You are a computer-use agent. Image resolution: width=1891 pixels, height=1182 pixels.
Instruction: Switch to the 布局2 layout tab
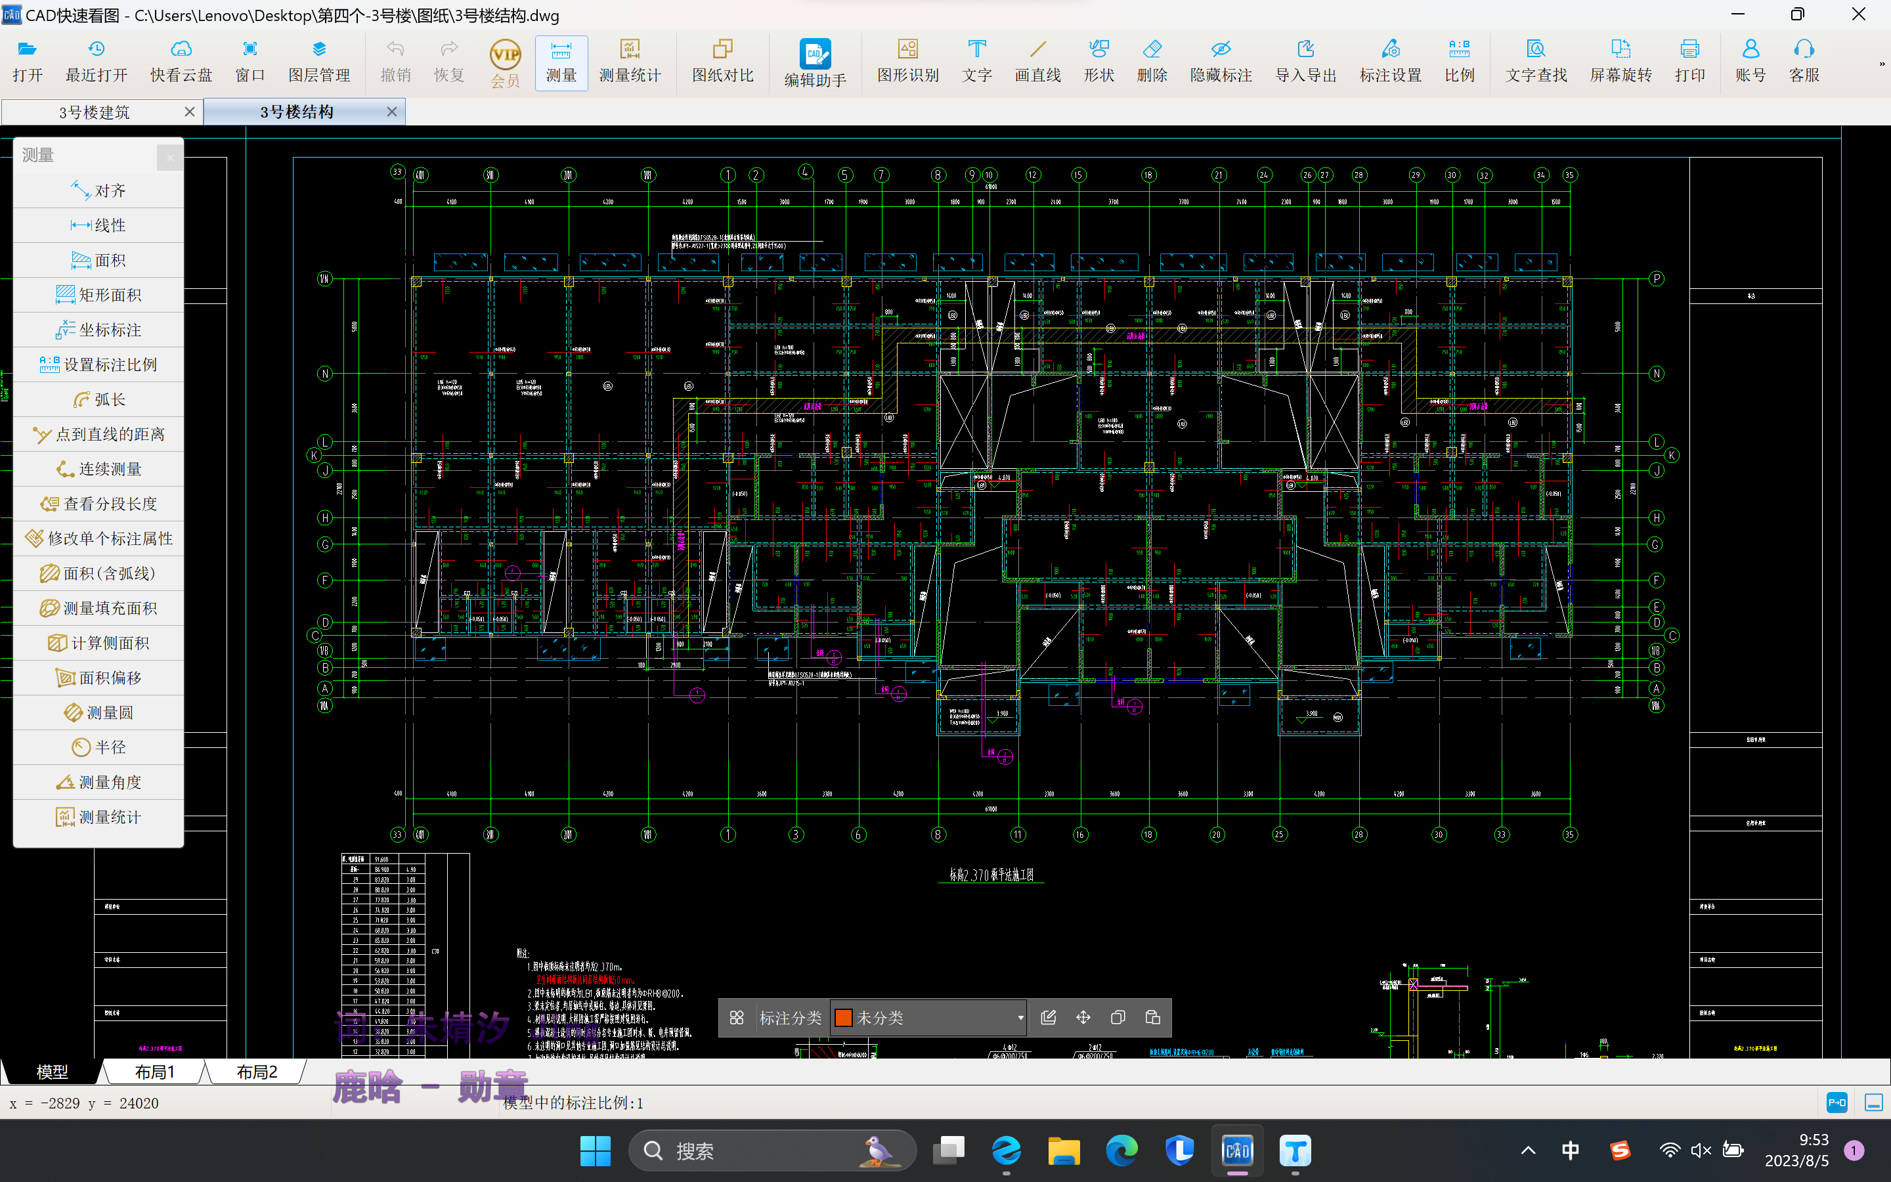pos(256,1072)
